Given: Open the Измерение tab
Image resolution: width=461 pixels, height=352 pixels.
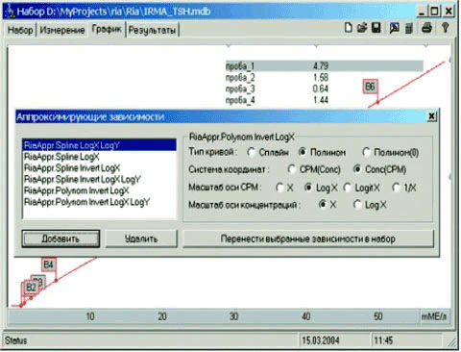Looking at the screenshot, I should click(62, 30).
